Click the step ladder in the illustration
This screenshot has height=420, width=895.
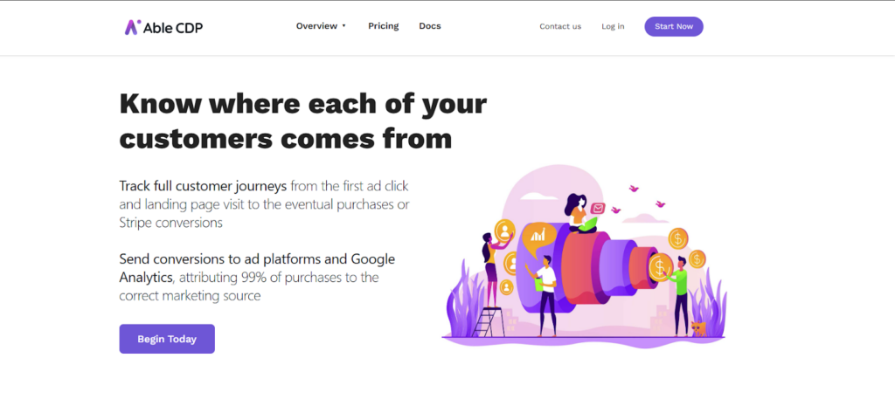(486, 321)
